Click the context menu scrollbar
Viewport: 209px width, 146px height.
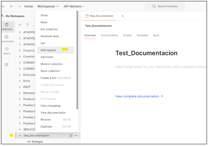[x=77, y=58]
